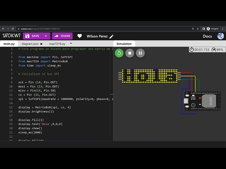
Task: Click the SHARE button
Action: [62, 36]
